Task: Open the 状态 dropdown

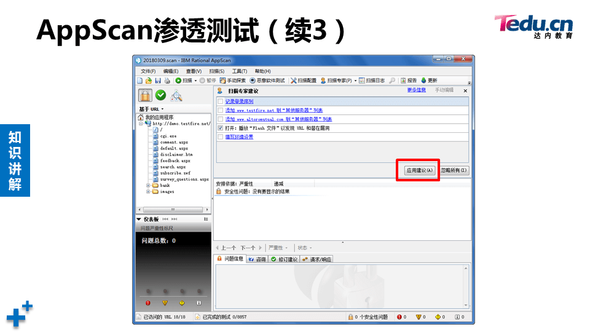Action: click(305, 248)
